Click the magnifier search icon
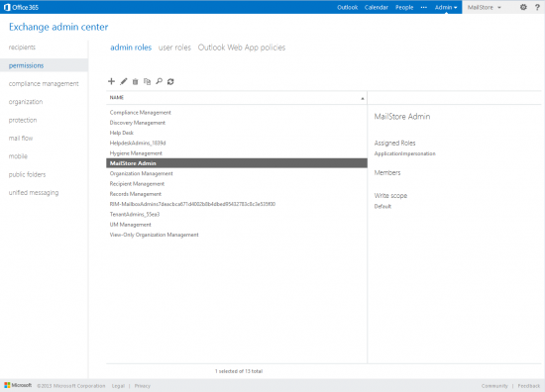The image size is (545, 392). tap(159, 81)
